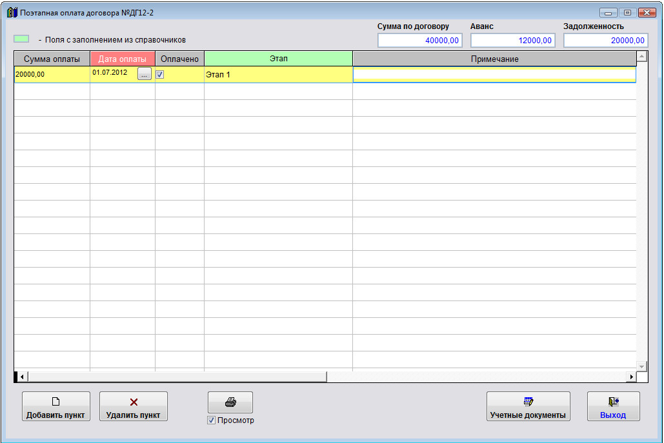The height and width of the screenshot is (443, 664).
Task: Select the Оплачено column header
Action: pos(179,59)
